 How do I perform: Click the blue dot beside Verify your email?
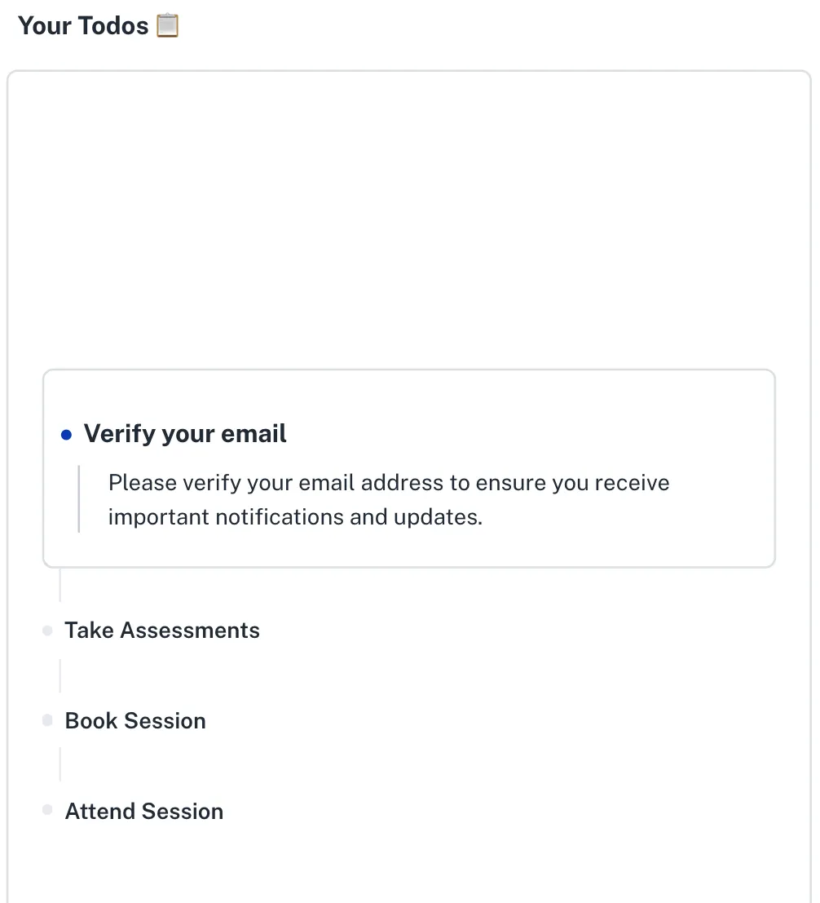point(67,435)
